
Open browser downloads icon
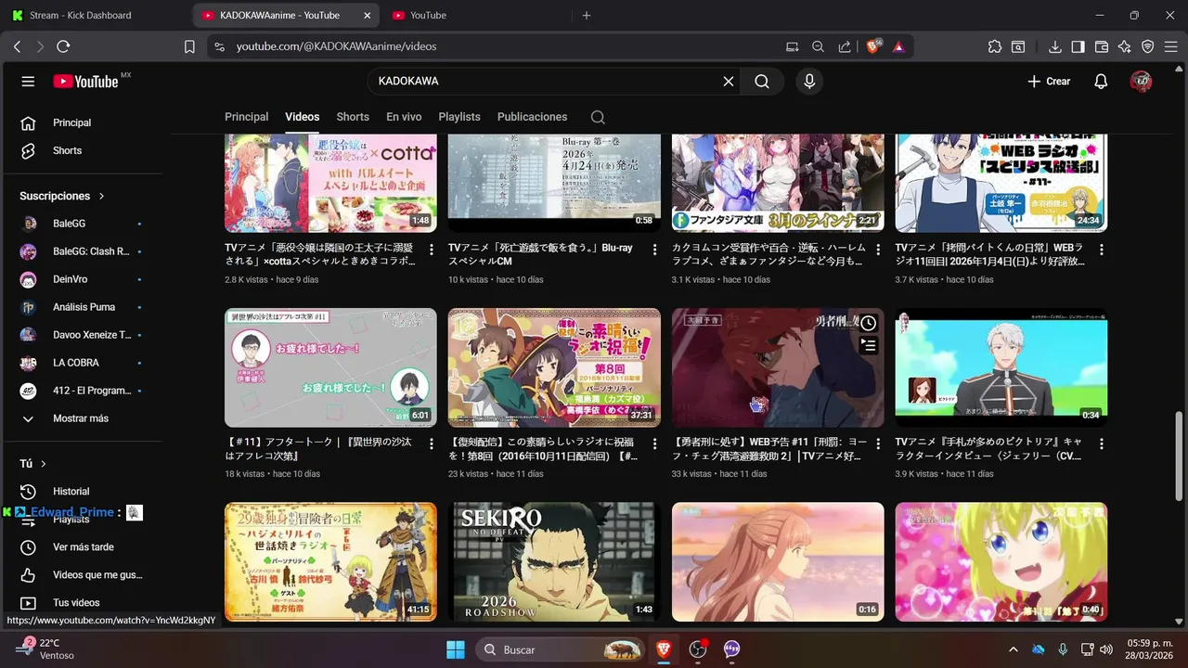[x=1055, y=46]
